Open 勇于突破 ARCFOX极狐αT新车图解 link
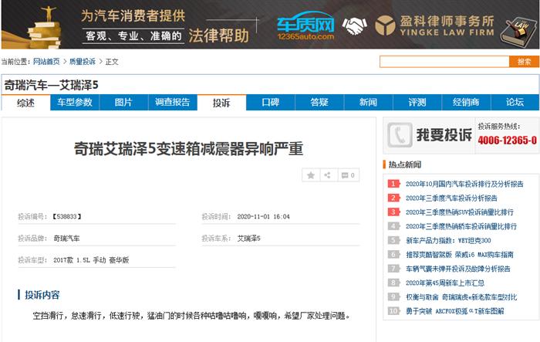The width and height of the screenshot is (540, 342). tap(454, 311)
